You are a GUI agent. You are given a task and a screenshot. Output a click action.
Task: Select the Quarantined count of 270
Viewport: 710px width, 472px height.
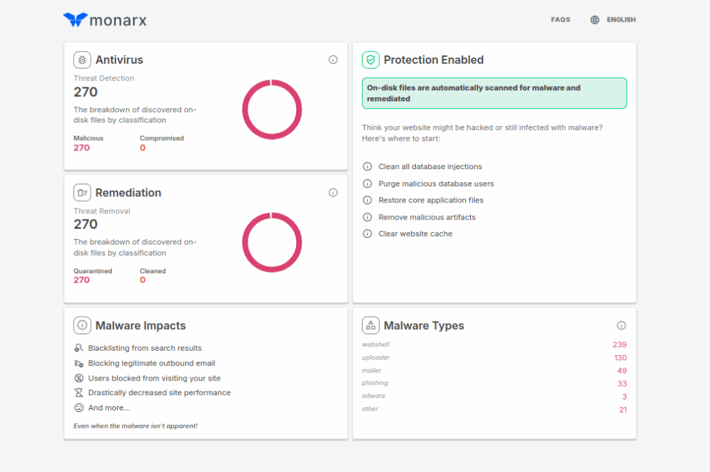click(82, 280)
